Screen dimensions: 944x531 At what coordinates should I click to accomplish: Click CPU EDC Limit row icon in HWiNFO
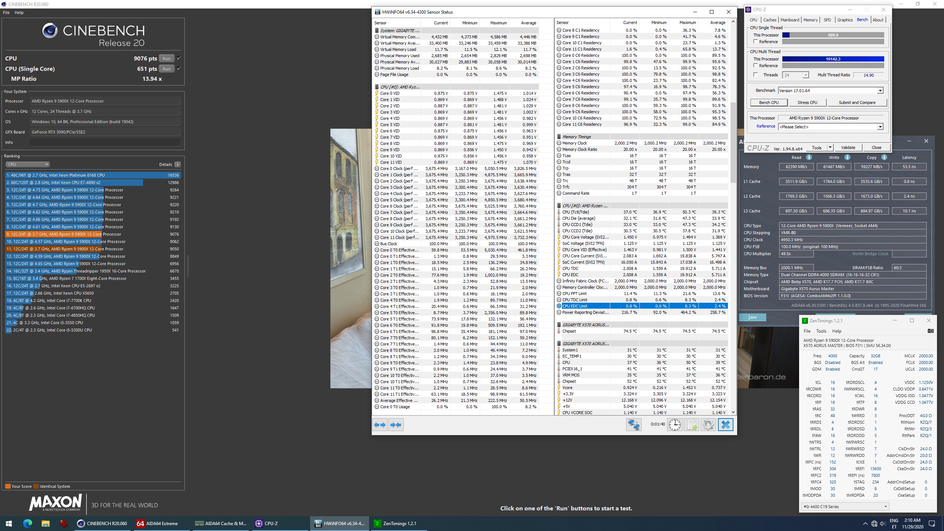[x=559, y=306]
